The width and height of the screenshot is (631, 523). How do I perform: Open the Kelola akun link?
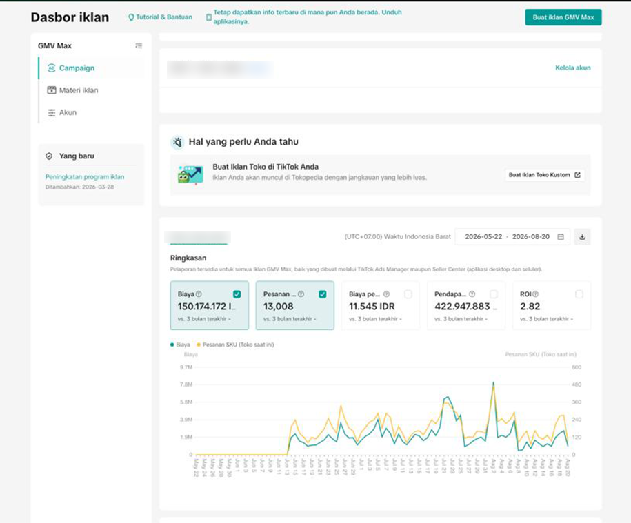573,68
